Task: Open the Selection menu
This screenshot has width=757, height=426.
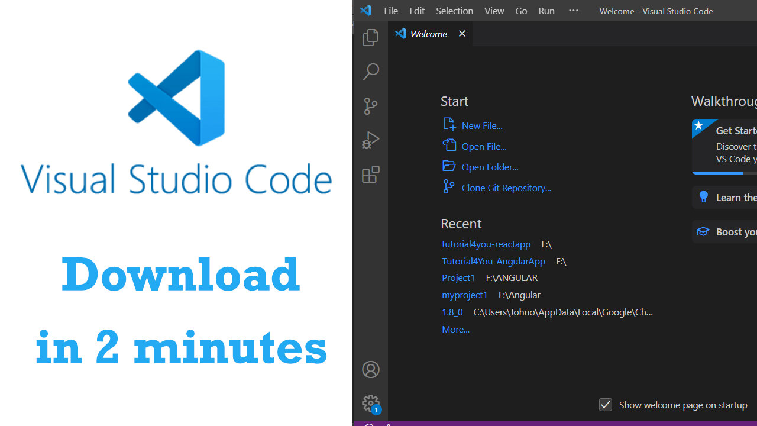Action: tap(454, 11)
